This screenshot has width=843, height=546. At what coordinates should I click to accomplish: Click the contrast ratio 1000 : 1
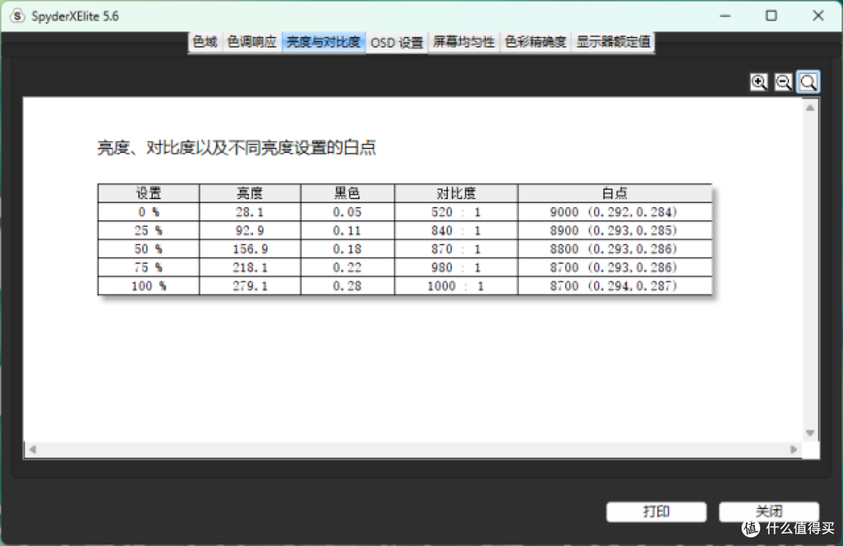456,286
